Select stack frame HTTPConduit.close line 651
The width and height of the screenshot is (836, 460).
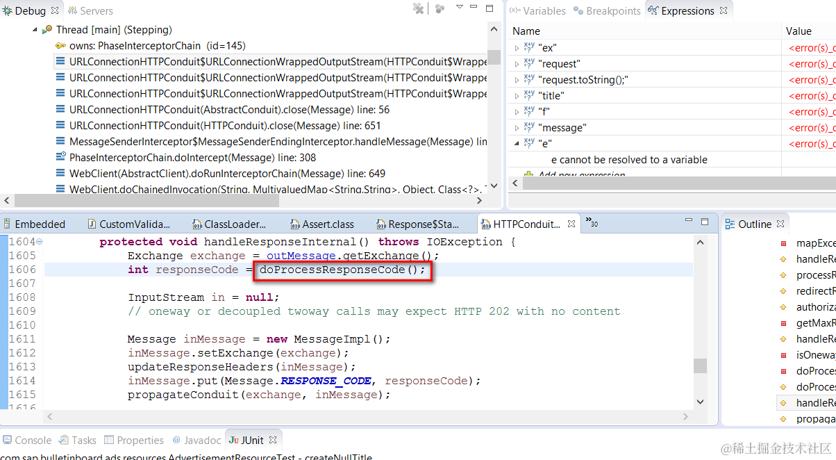225,126
